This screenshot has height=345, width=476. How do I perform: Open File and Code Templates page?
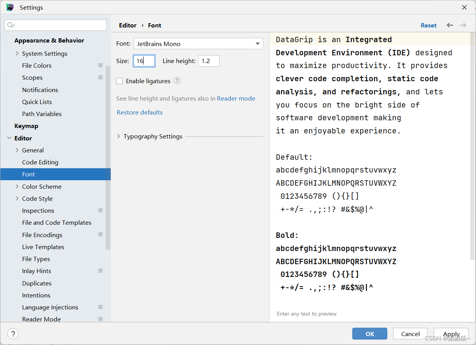[x=57, y=223]
